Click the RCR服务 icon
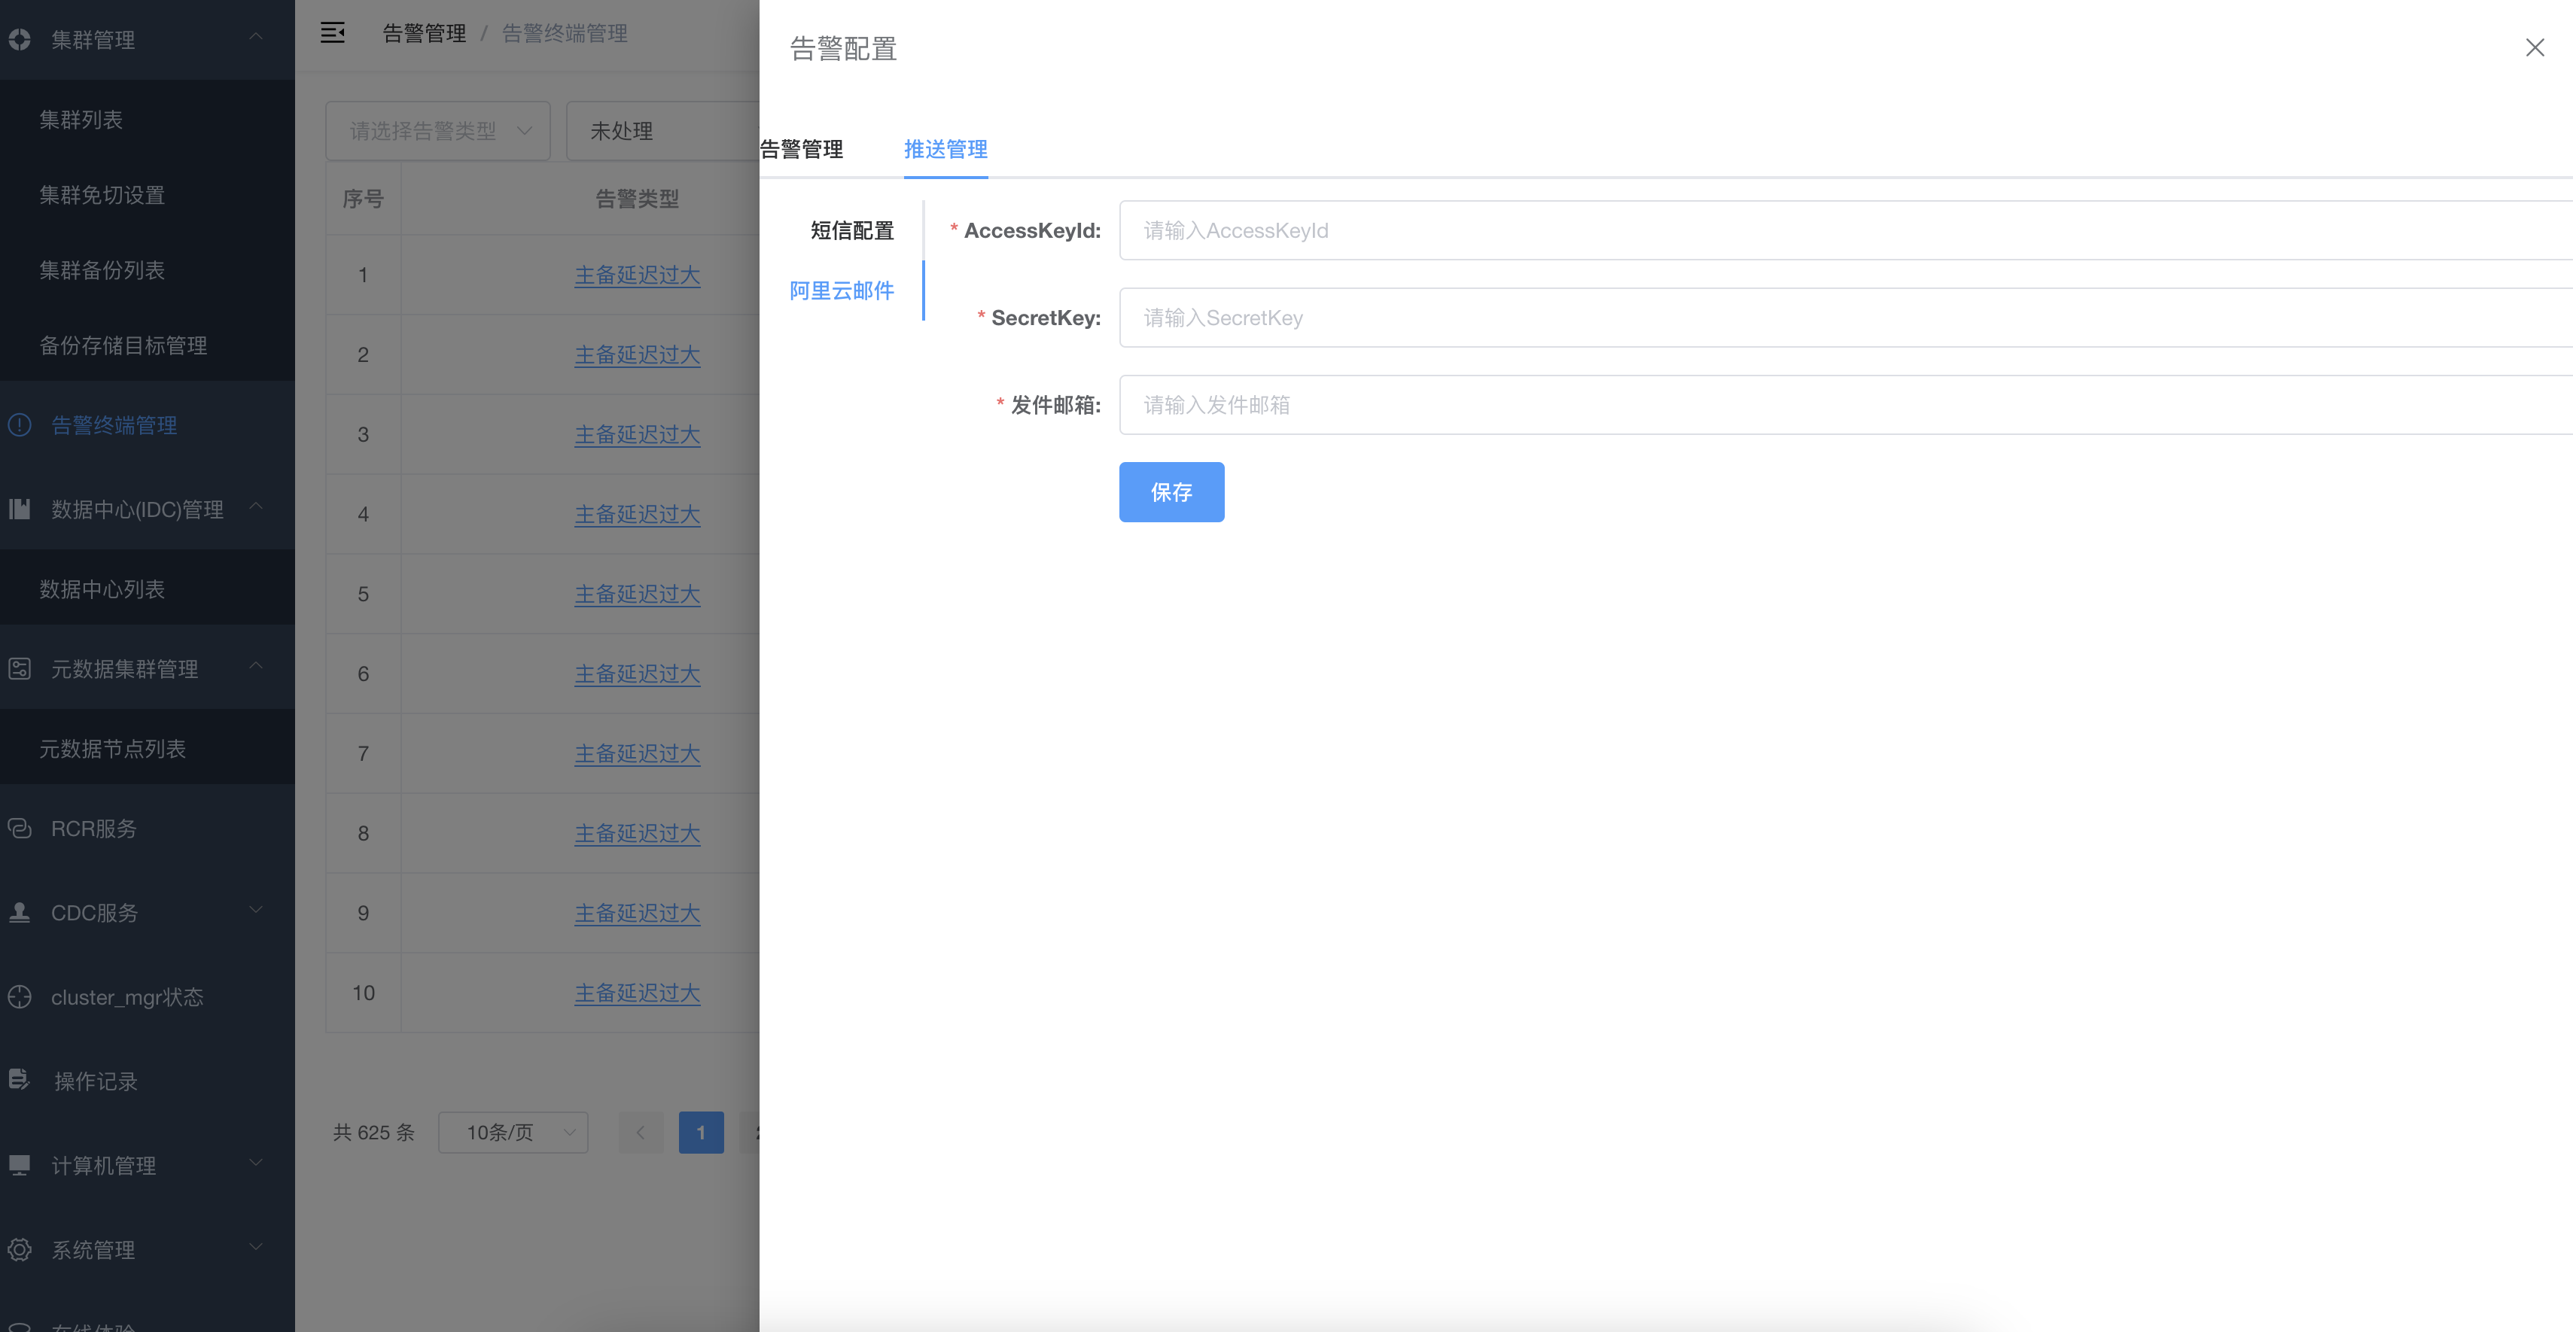The width and height of the screenshot is (2573, 1332). coord(20,829)
